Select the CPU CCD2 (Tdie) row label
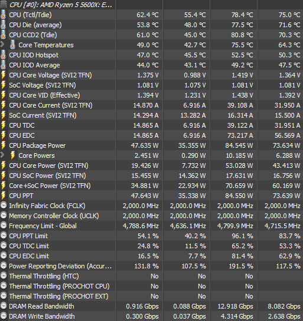 [33, 35]
